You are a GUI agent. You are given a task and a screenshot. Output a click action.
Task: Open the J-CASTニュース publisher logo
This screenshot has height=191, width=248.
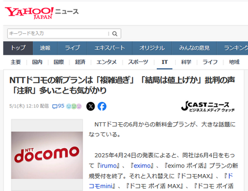[208, 106]
